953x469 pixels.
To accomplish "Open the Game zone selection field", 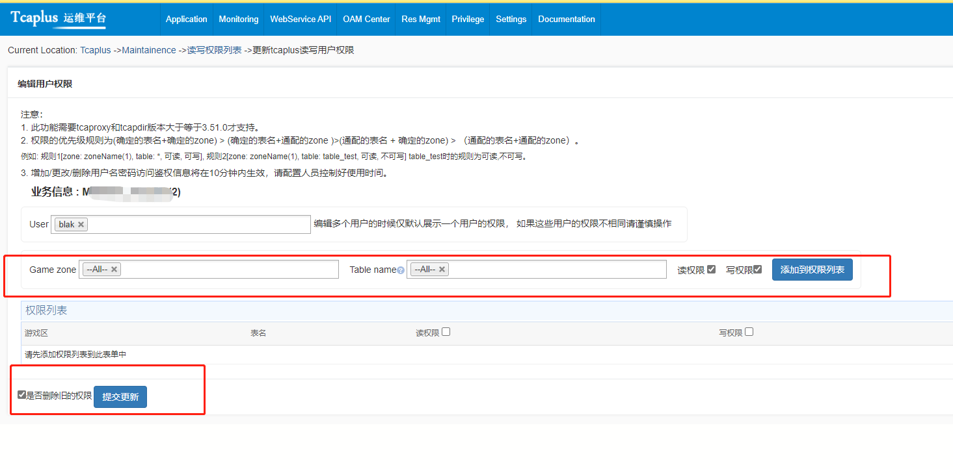I will (x=228, y=270).
